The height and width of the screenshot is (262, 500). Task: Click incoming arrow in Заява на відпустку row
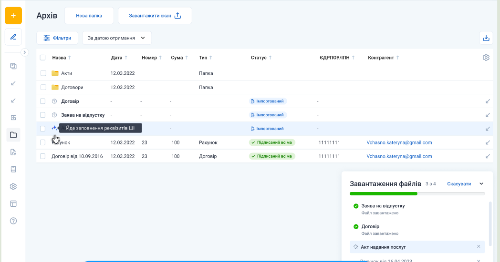click(488, 115)
